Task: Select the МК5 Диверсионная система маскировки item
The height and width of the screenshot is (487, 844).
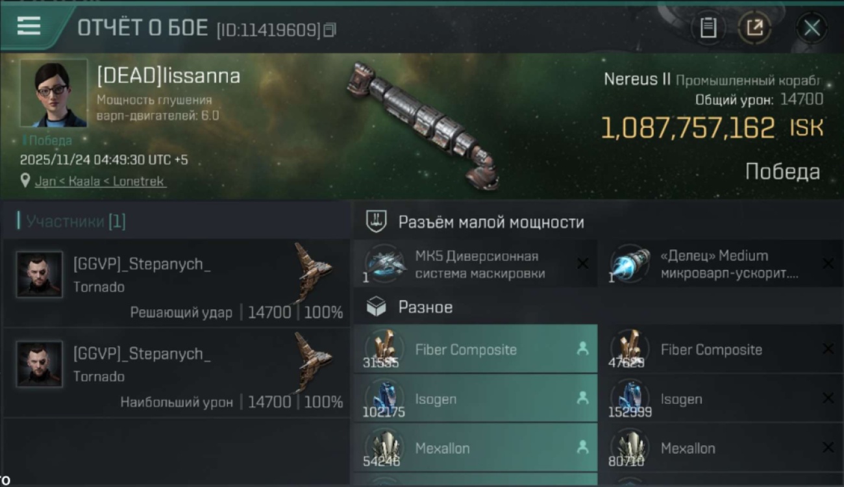Action: point(475,264)
